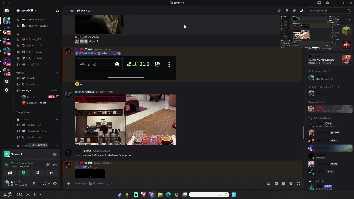Show Pinned Messages pin icon
The image size is (354, 199).
pos(294,11)
